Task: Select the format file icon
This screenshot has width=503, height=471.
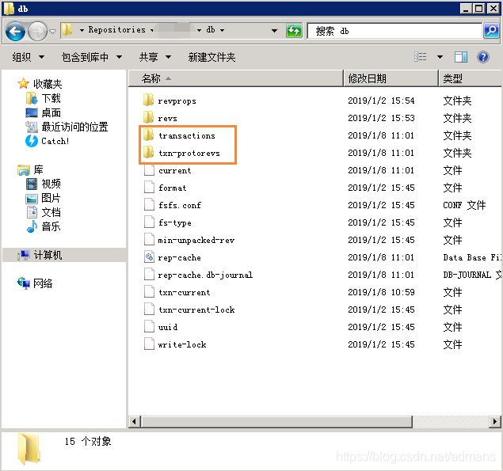Action: [x=149, y=188]
